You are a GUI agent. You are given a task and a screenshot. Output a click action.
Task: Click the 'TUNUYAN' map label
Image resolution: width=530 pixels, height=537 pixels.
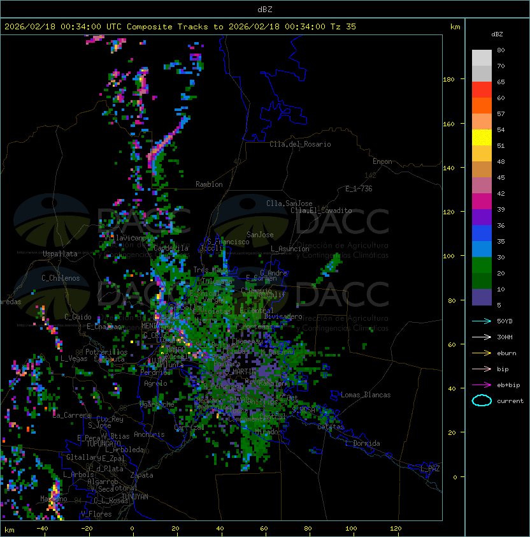tap(135, 497)
